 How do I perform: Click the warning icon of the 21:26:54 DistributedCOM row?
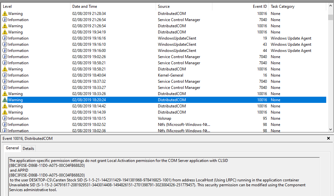tap(5, 26)
